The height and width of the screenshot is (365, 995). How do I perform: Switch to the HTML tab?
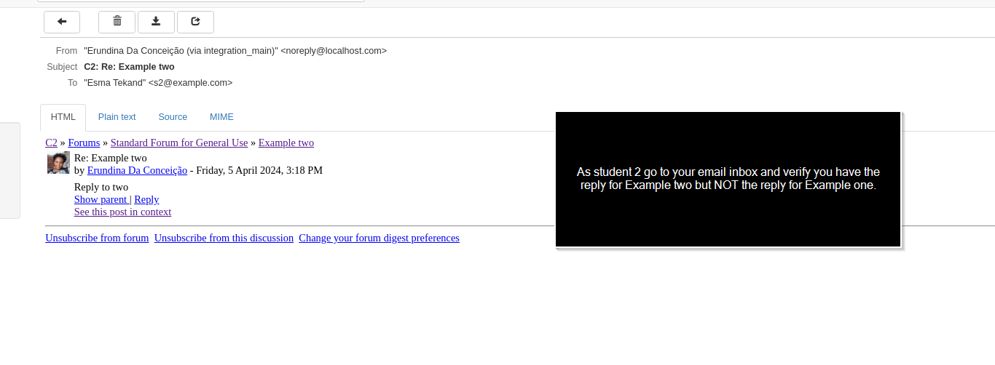click(63, 117)
